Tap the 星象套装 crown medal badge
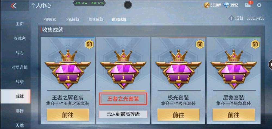Image resolution: width=272 pixels, height=129 pixels. click(233, 69)
